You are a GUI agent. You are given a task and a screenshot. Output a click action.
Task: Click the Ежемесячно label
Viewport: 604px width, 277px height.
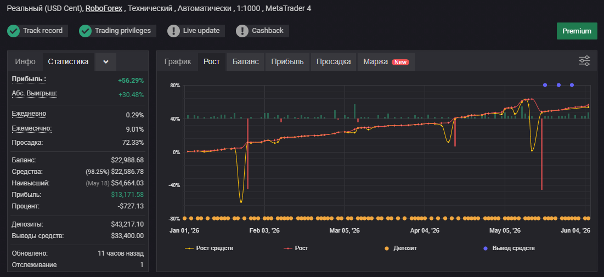pyautogui.click(x=32, y=128)
